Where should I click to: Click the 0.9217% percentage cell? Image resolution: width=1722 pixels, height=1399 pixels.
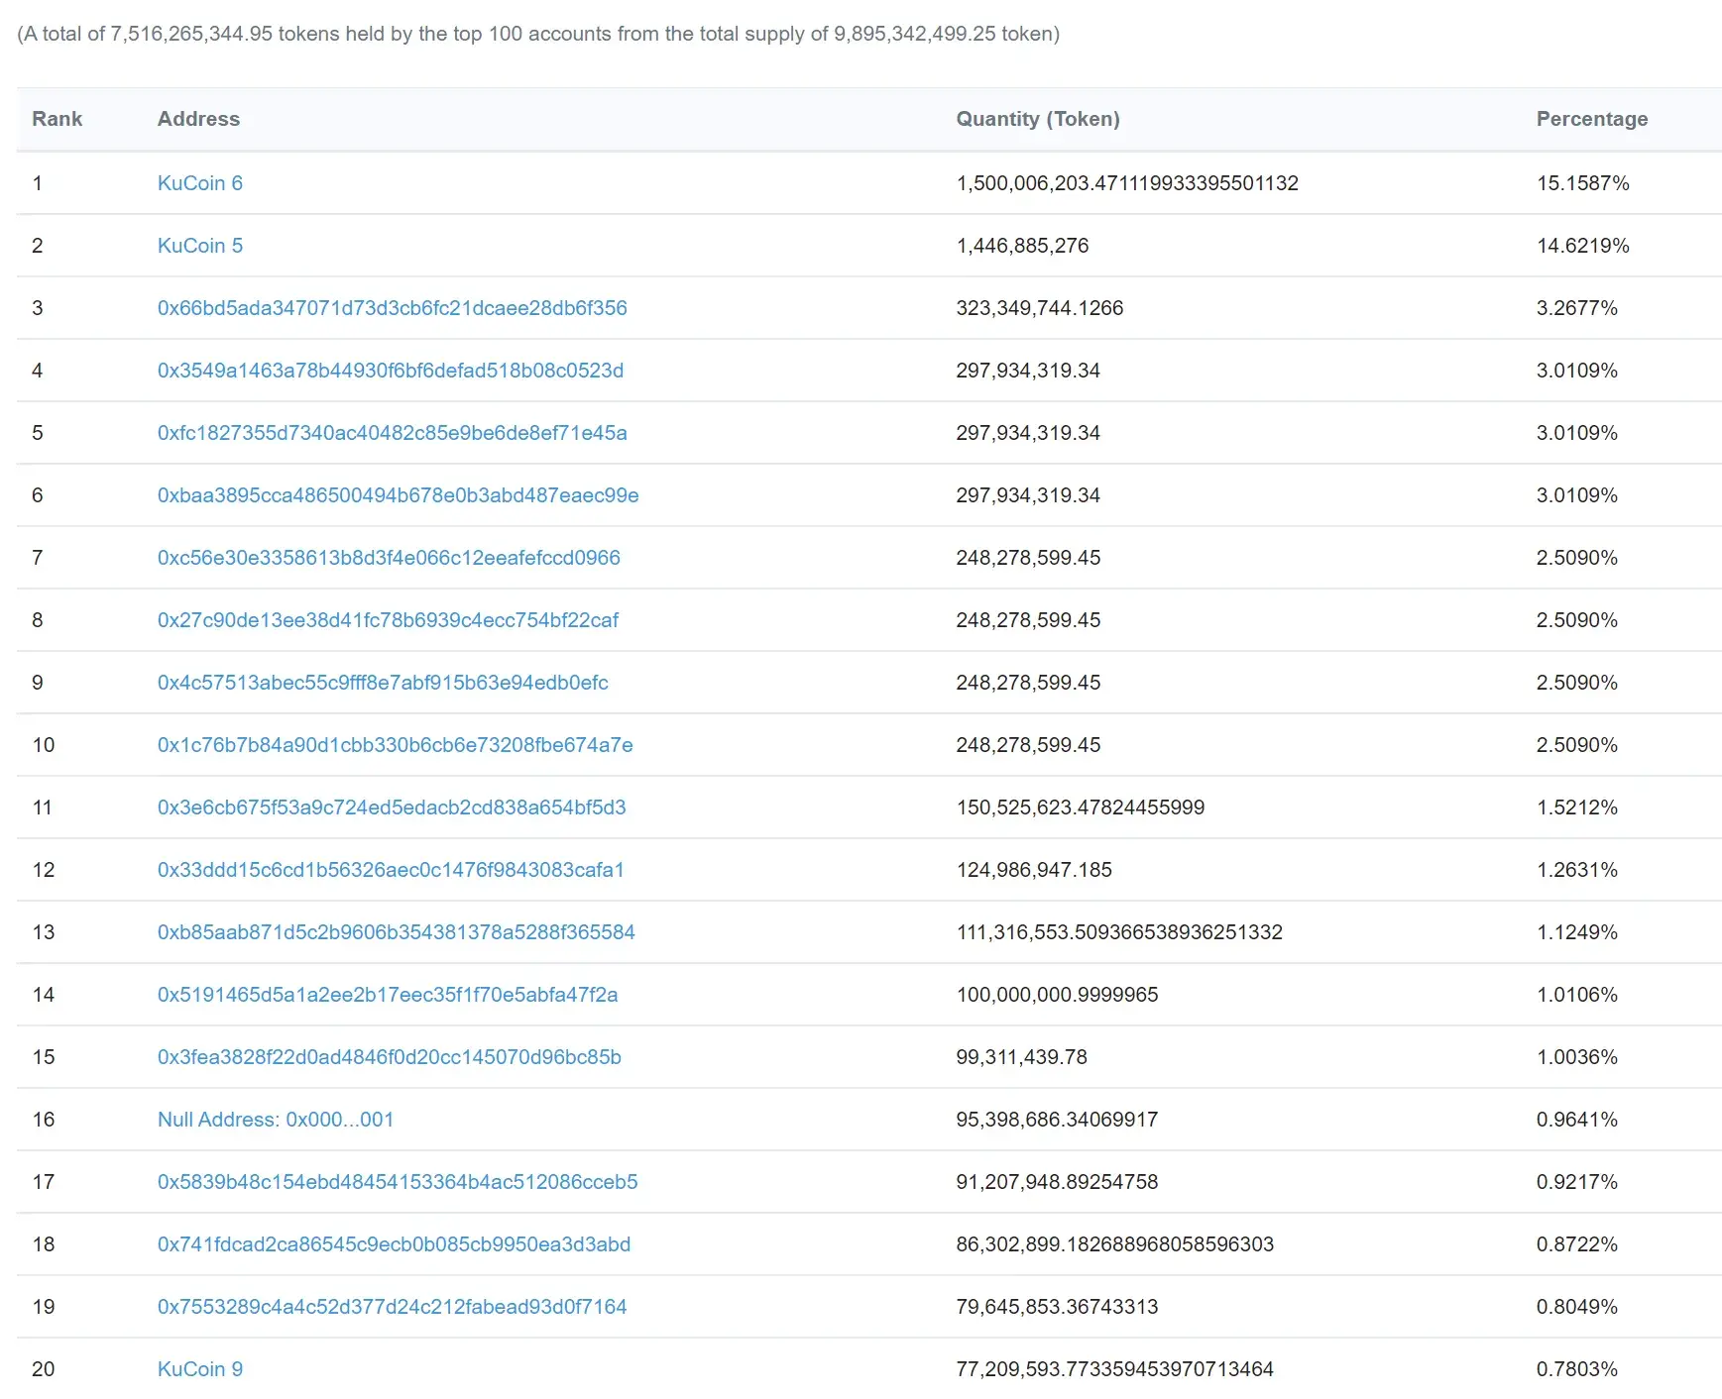1577,1182
